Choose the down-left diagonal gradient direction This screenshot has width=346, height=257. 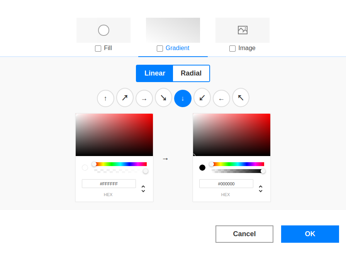click(x=202, y=97)
